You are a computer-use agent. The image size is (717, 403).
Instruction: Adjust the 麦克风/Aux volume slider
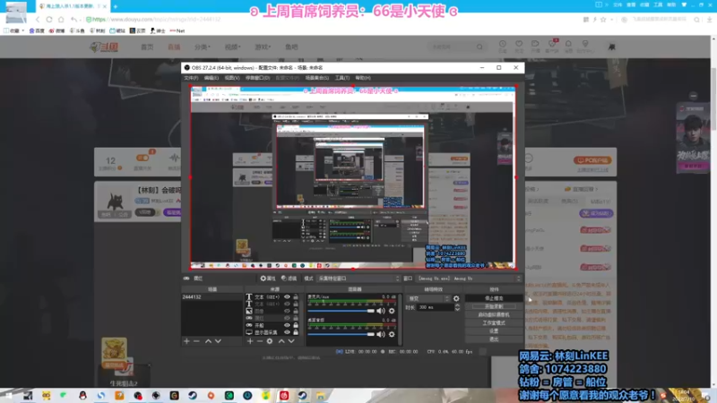tap(341, 311)
